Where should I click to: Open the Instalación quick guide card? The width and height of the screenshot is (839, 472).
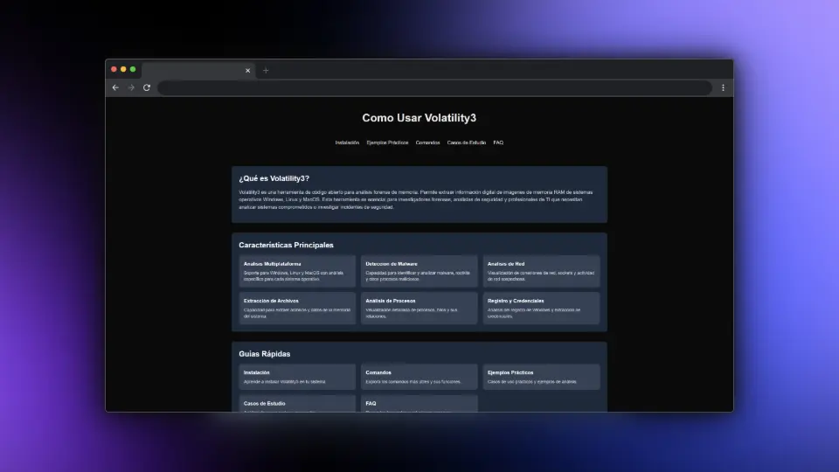tap(297, 377)
